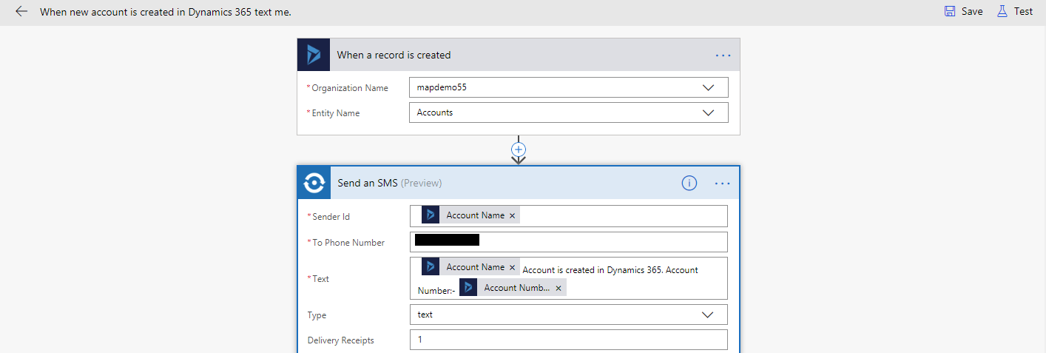Click the Send an SMS connector icon
This screenshot has width=1046, height=353.
(x=314, y=183)
